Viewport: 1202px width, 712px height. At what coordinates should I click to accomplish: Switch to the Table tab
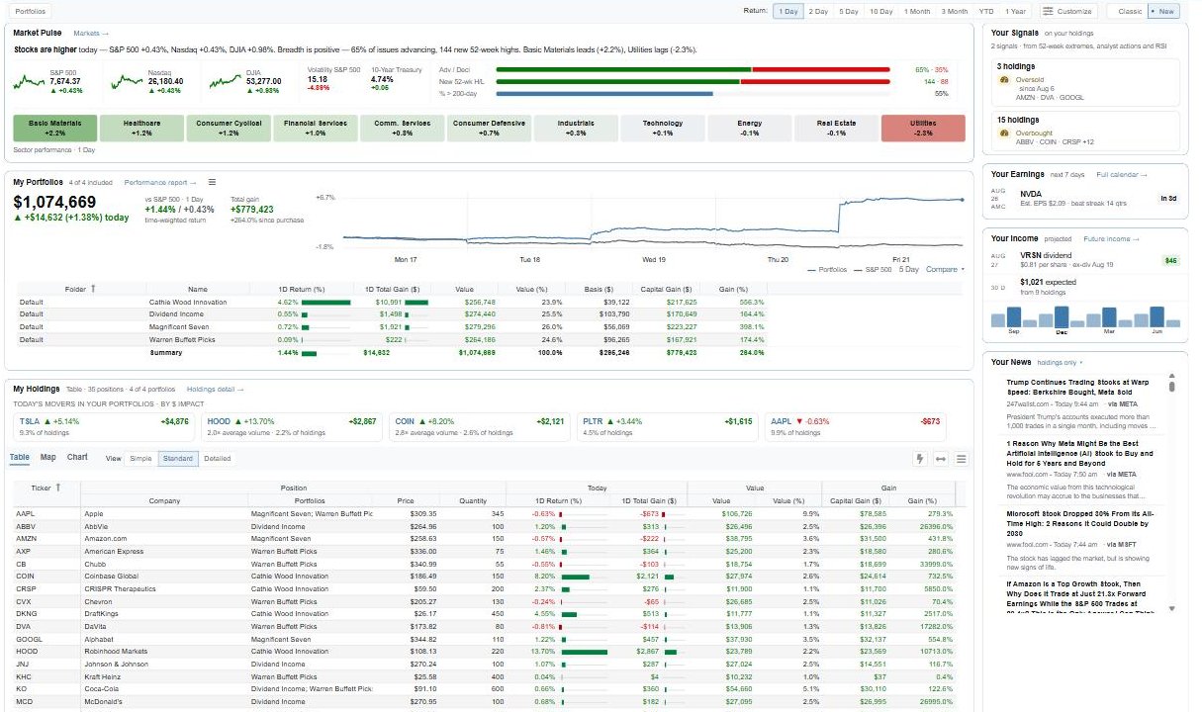click(x=20, y=458)
